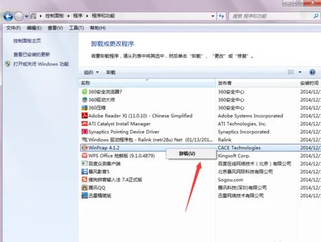321x242 pixels.
Task: Click the Forward navigation arrow
Action: click(19, 16)
